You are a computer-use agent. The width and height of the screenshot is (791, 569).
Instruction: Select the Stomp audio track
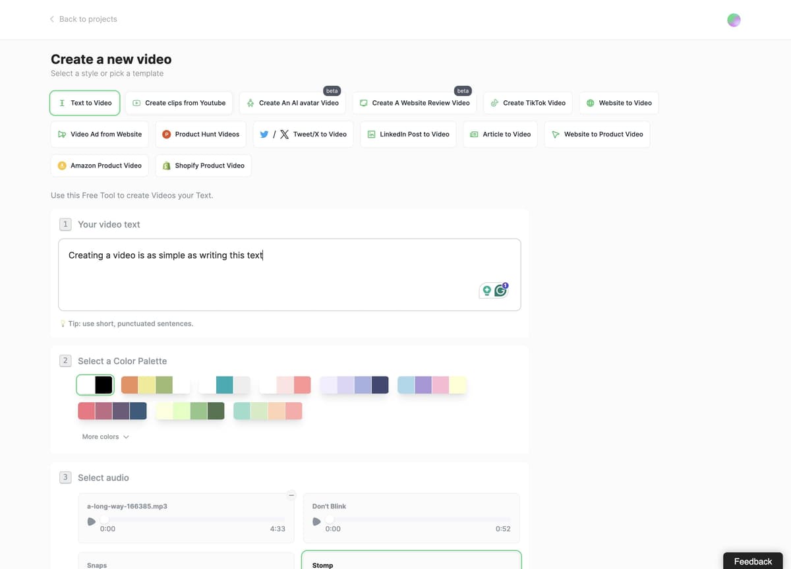(411, 564)
